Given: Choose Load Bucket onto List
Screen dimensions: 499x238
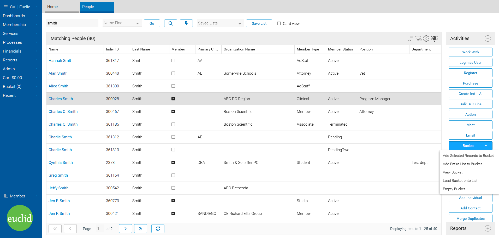Looking at the screenshot, I should 460,181.
